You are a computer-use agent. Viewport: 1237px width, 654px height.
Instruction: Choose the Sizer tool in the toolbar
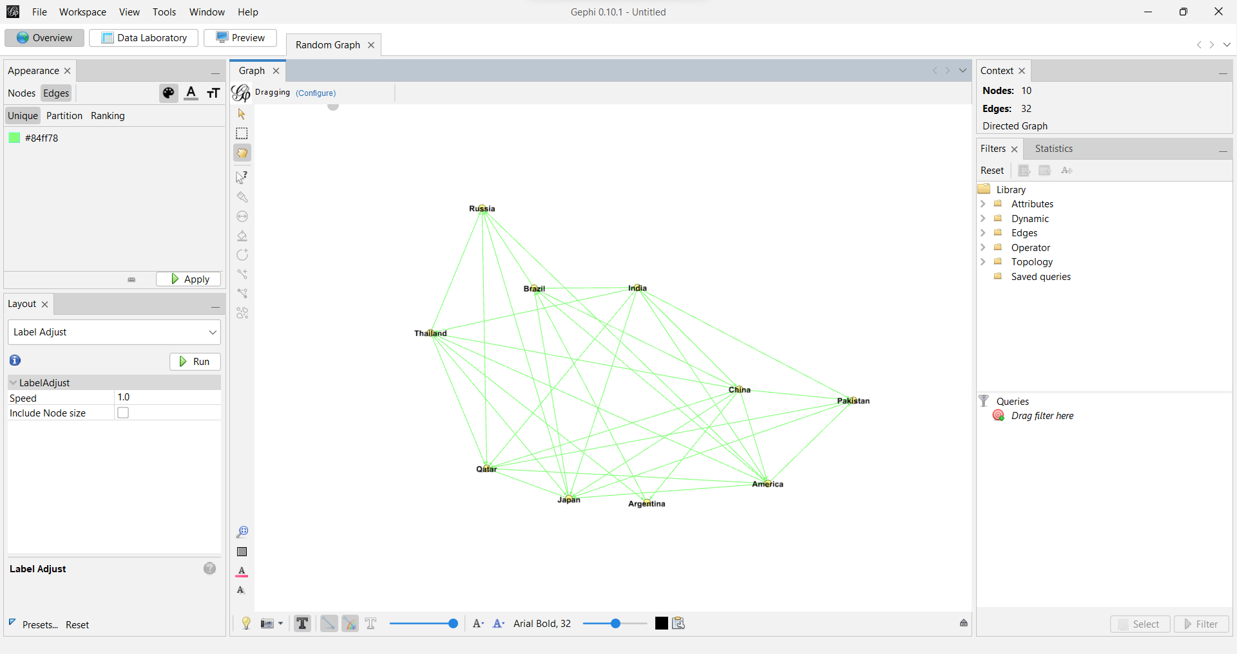click(x=242, y=216)
